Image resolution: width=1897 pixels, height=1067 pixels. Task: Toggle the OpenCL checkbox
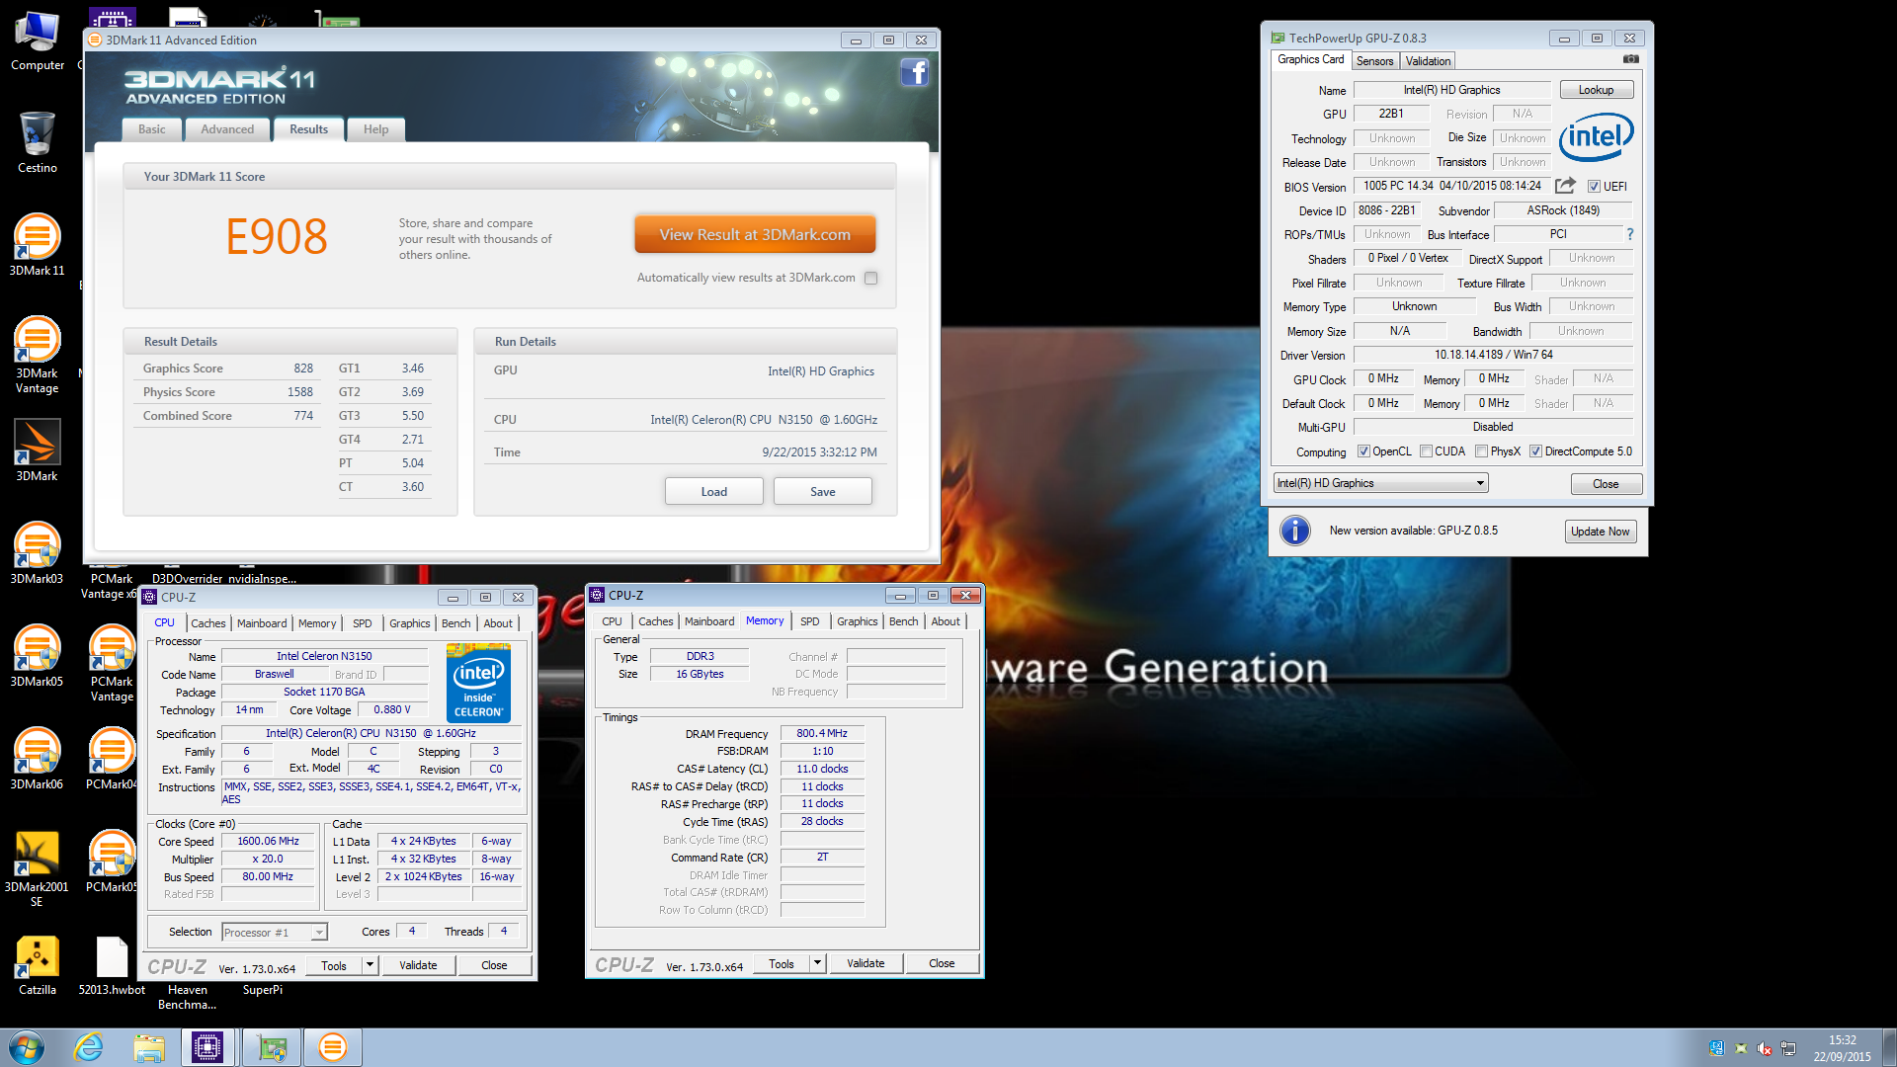1363,451
